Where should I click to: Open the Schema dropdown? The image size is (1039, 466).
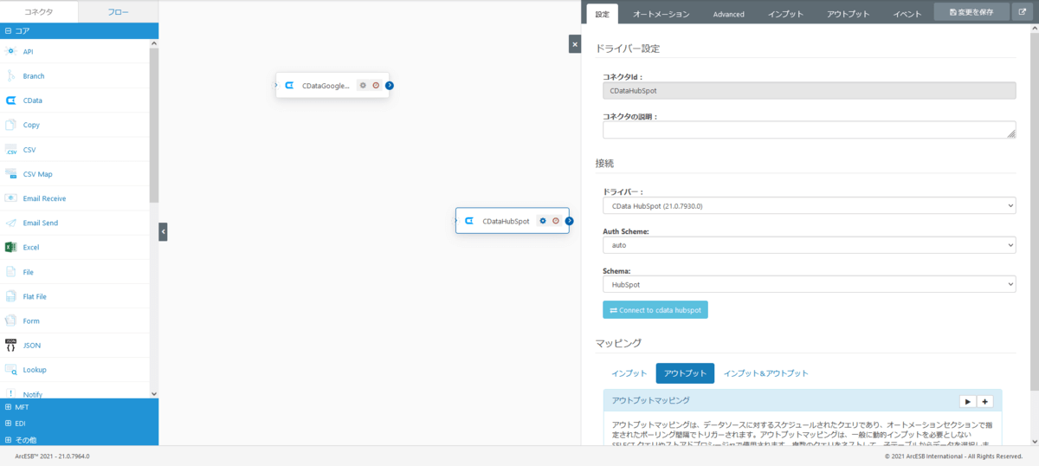[x=809, y=284]
